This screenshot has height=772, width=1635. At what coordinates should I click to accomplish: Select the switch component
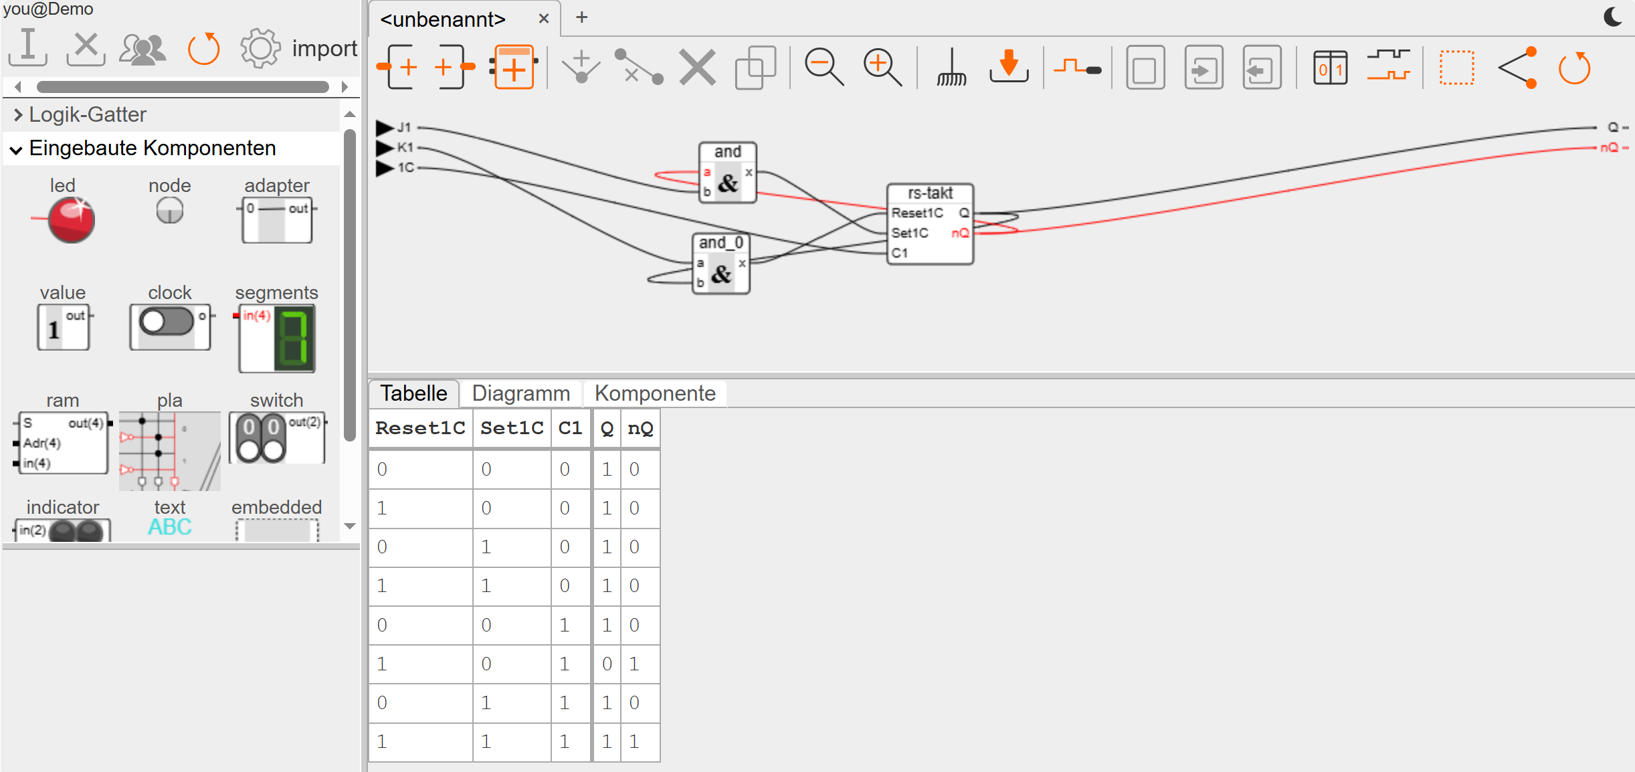(x=277, y=428)
